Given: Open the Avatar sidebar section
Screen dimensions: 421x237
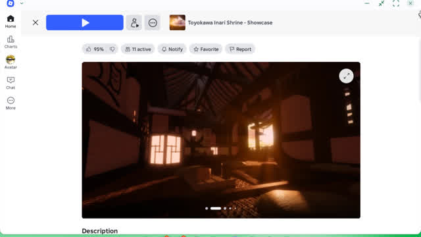Looking at the screenshot, I should (11, 62).
